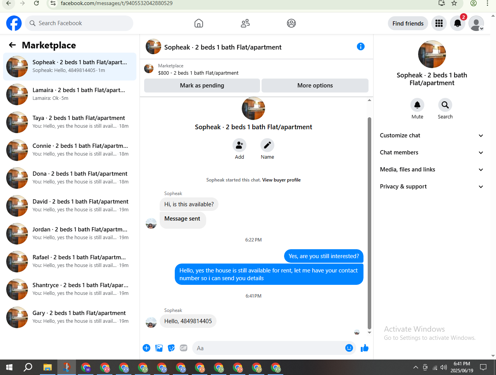Open more actions plus icon in composer
Image resolution: width=496 pixels, height=375 pixels.
coord(146,348)
